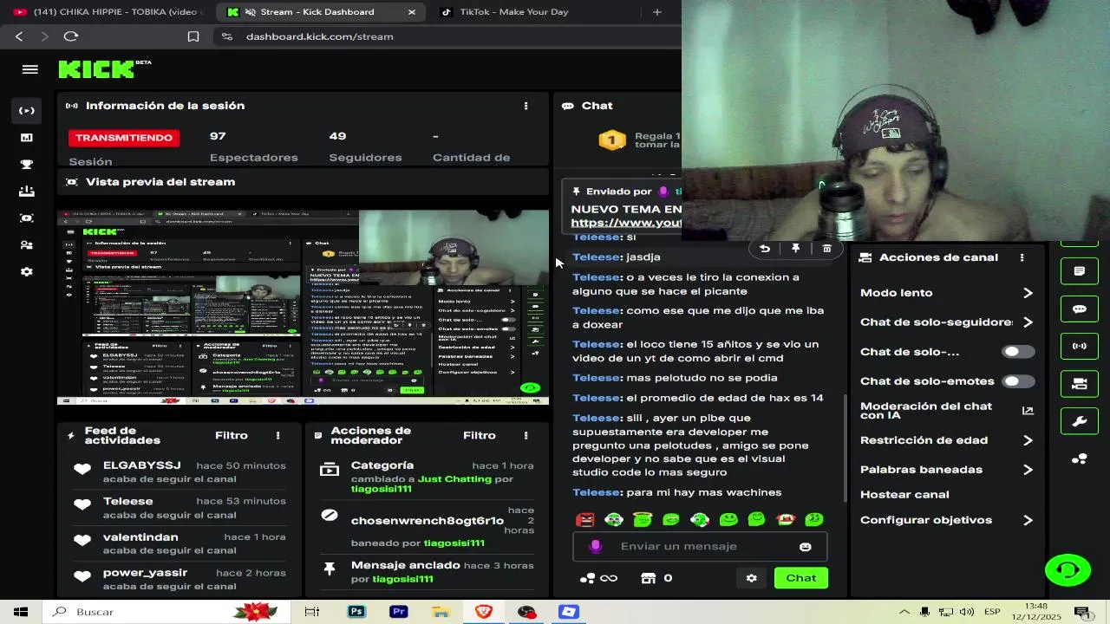Expand Configurar objetivos options
Viewport: 1110px width, 624px height.
pos(1028,520)
